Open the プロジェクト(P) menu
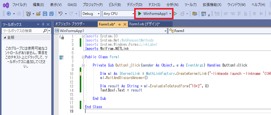Viewport: 271px width, 115px height. (93, 5)
